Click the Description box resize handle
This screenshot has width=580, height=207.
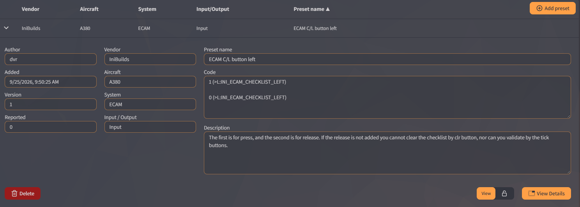point(569,172)
